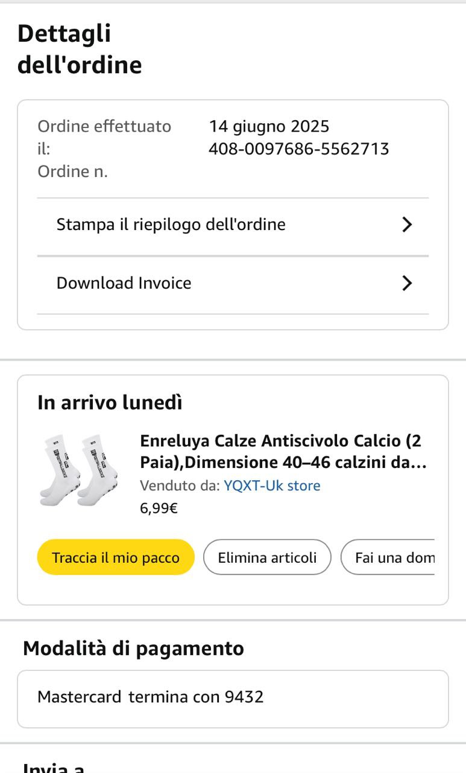Screen dimensions: 466x773
Task: Tap the Ordine effettuato il label
Action: [104, 137]
